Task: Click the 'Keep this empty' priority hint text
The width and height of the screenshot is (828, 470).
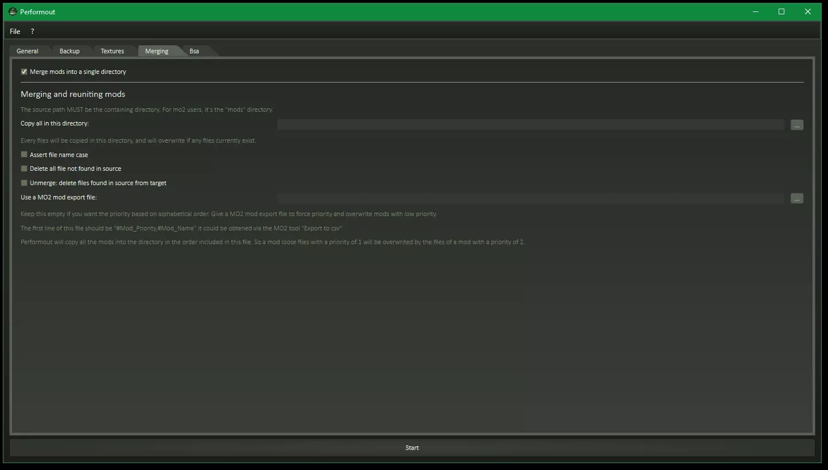Action: 229,214
